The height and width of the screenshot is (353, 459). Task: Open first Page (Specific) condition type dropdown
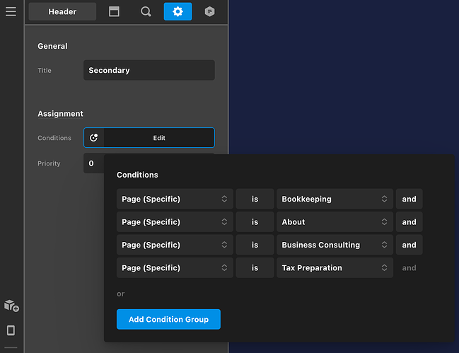click(175, 199)
